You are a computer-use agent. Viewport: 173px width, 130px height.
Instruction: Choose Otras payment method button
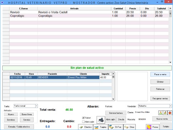[x=130, y=127]
